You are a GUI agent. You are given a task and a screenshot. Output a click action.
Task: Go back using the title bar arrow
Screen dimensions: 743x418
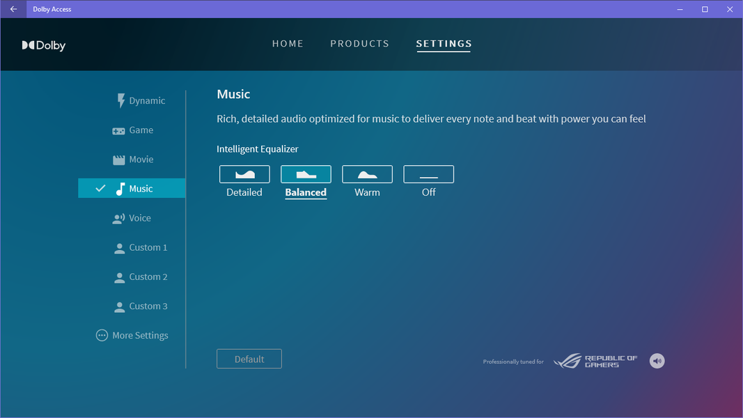pyautogui.click(x=13, y=9)
